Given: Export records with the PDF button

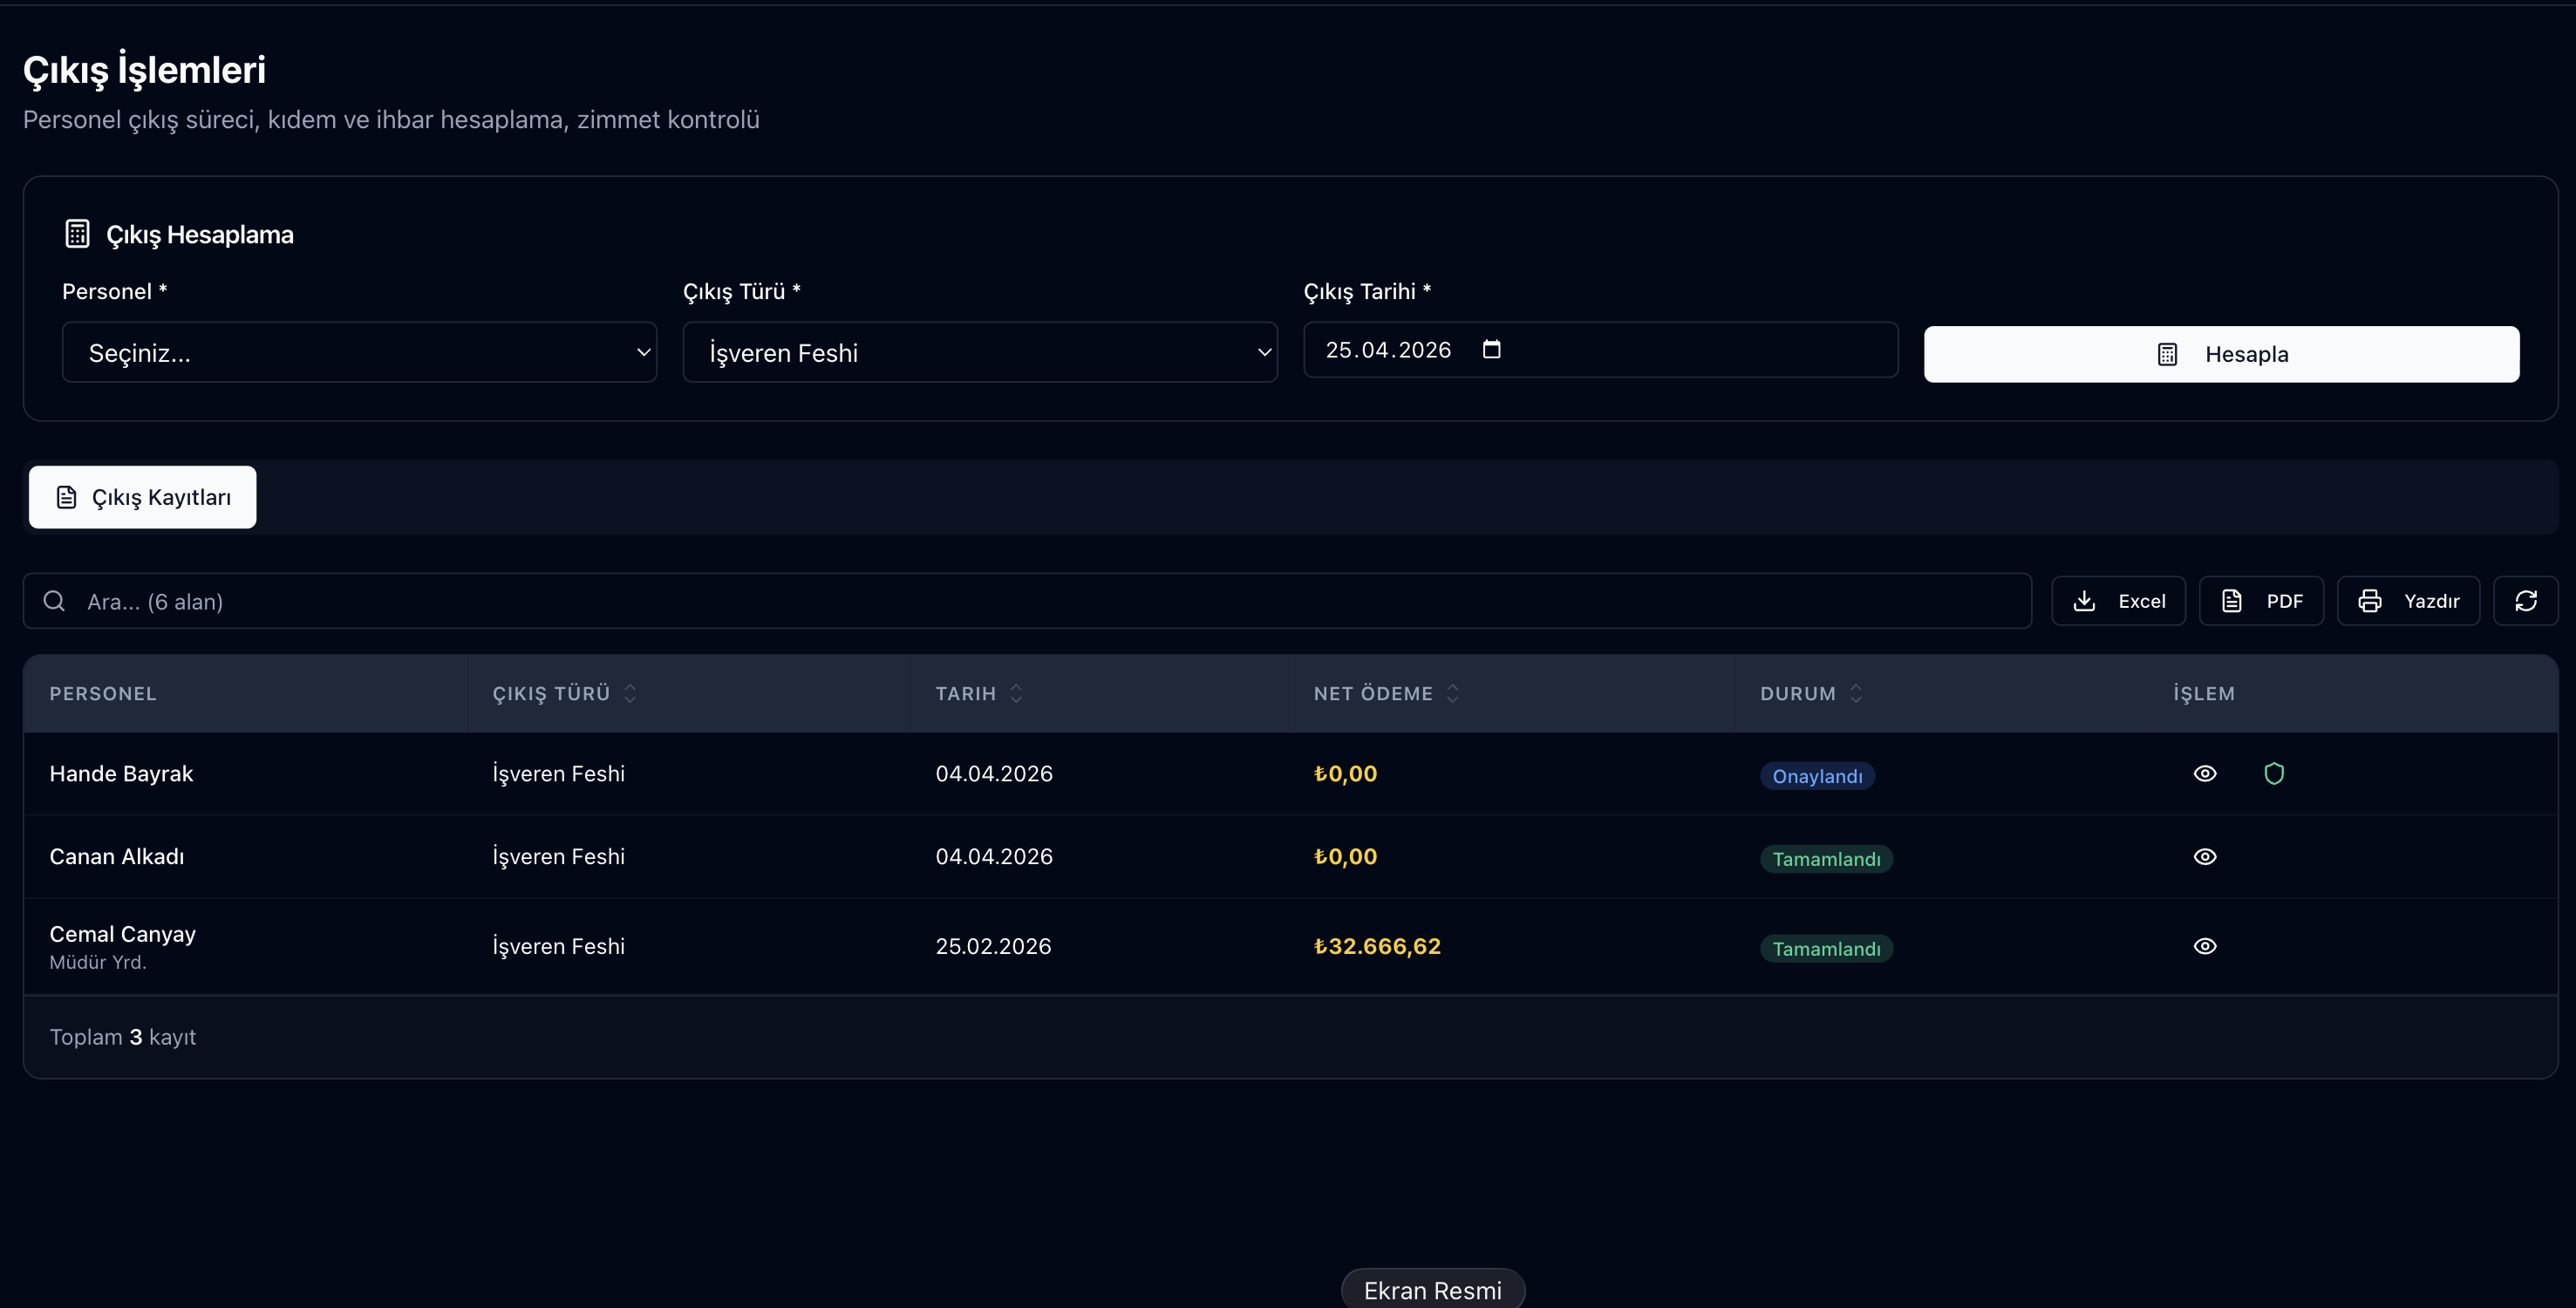Looking at the screenshot, I should tap(2260, 601).
